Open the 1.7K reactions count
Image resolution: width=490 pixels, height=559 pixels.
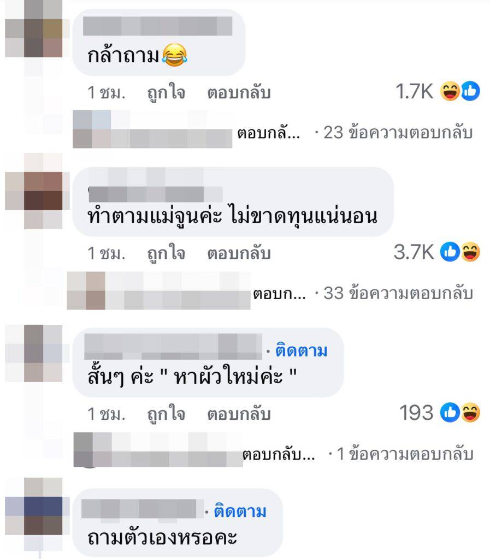pos(415,92)
